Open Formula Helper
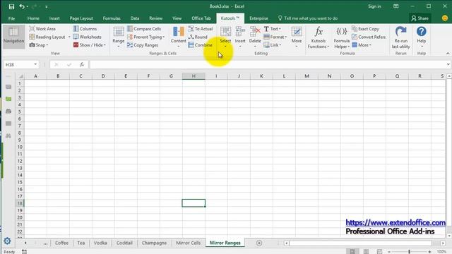Viewport: 452px width, 254px height. pyautogui.click(x=342, y=37)
